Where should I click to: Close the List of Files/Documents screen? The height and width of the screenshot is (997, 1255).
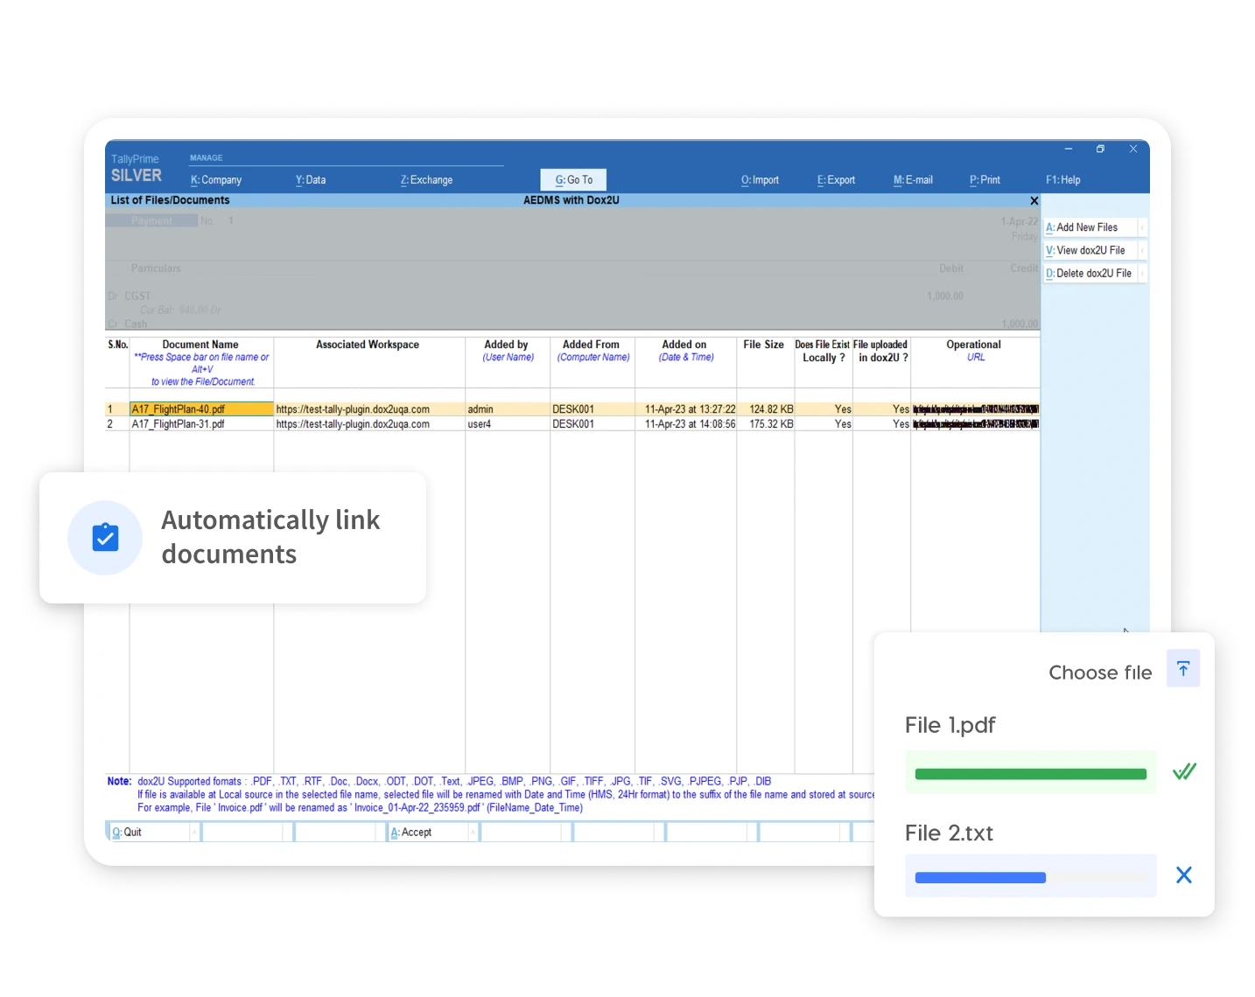coord(1034,200)
